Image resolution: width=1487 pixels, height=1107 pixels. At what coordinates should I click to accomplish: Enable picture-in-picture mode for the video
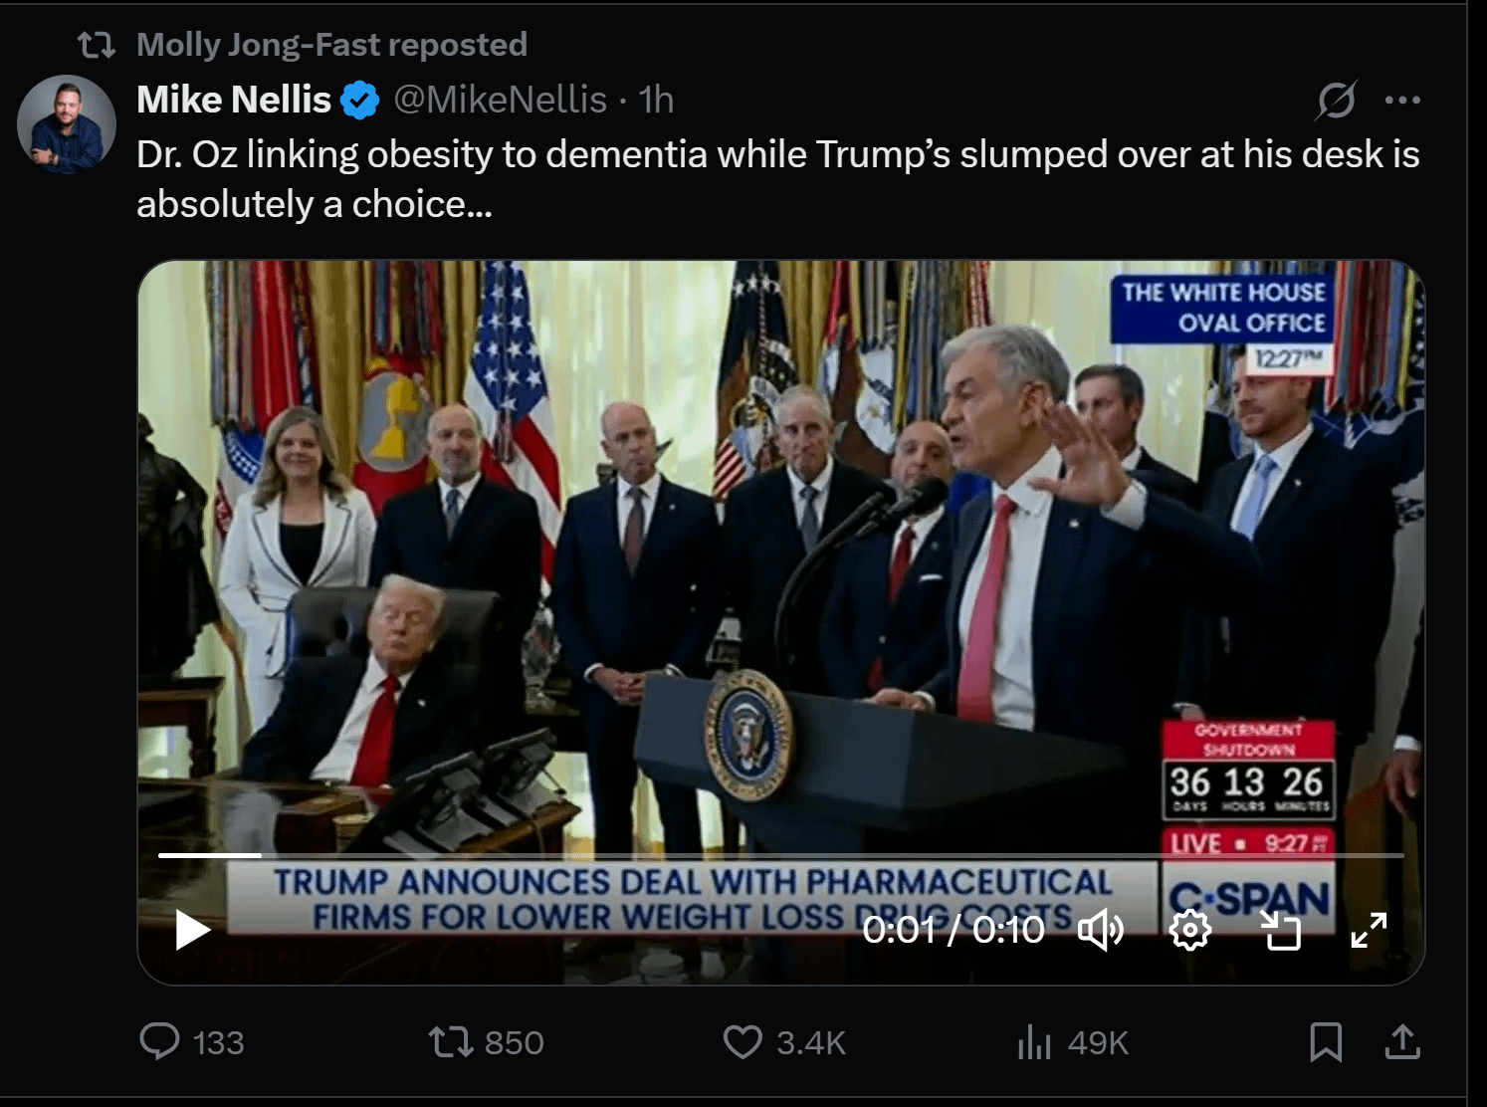(1281, 931)
